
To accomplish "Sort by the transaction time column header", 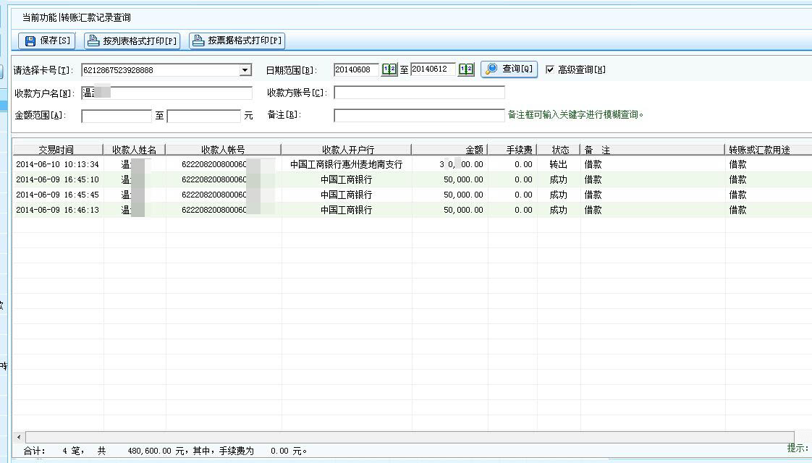I will (x=56, y=150).
